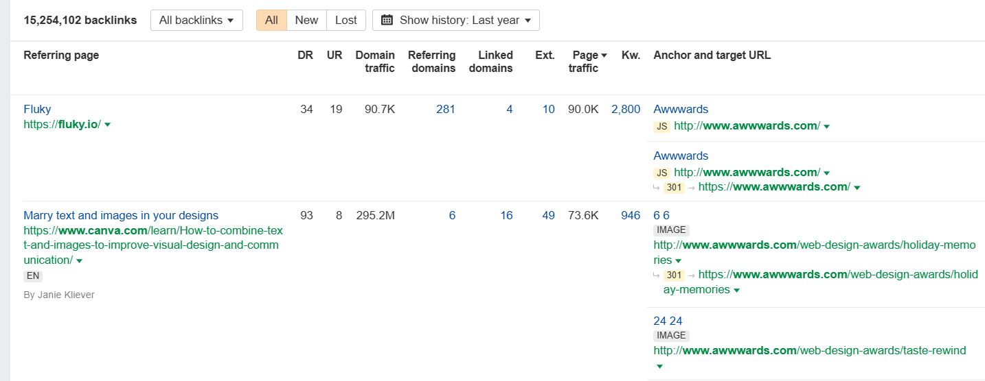This screenshot has height=381, width=985.
Task: Expand dropdown arrow next to fluky.io URL
Action: (x=108, y=125)
